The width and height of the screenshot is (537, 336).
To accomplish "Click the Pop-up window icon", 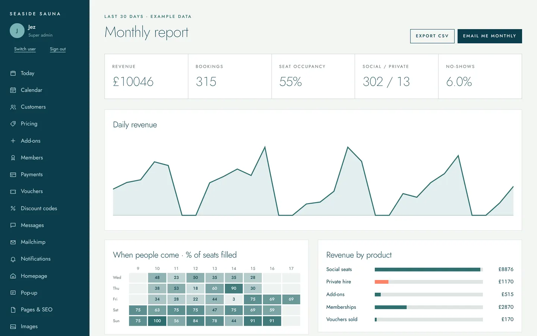I will coord(13,293).
